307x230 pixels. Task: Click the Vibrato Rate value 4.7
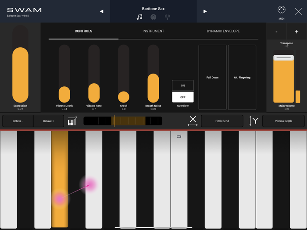94,109
